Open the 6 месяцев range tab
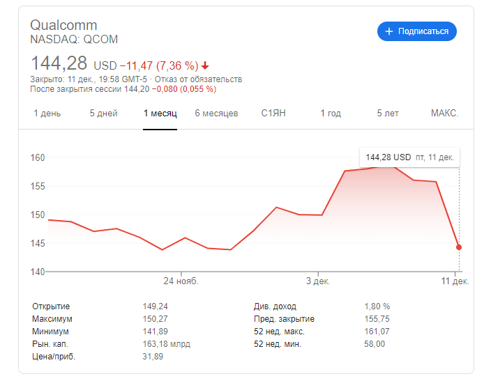 tap(216, 114)
